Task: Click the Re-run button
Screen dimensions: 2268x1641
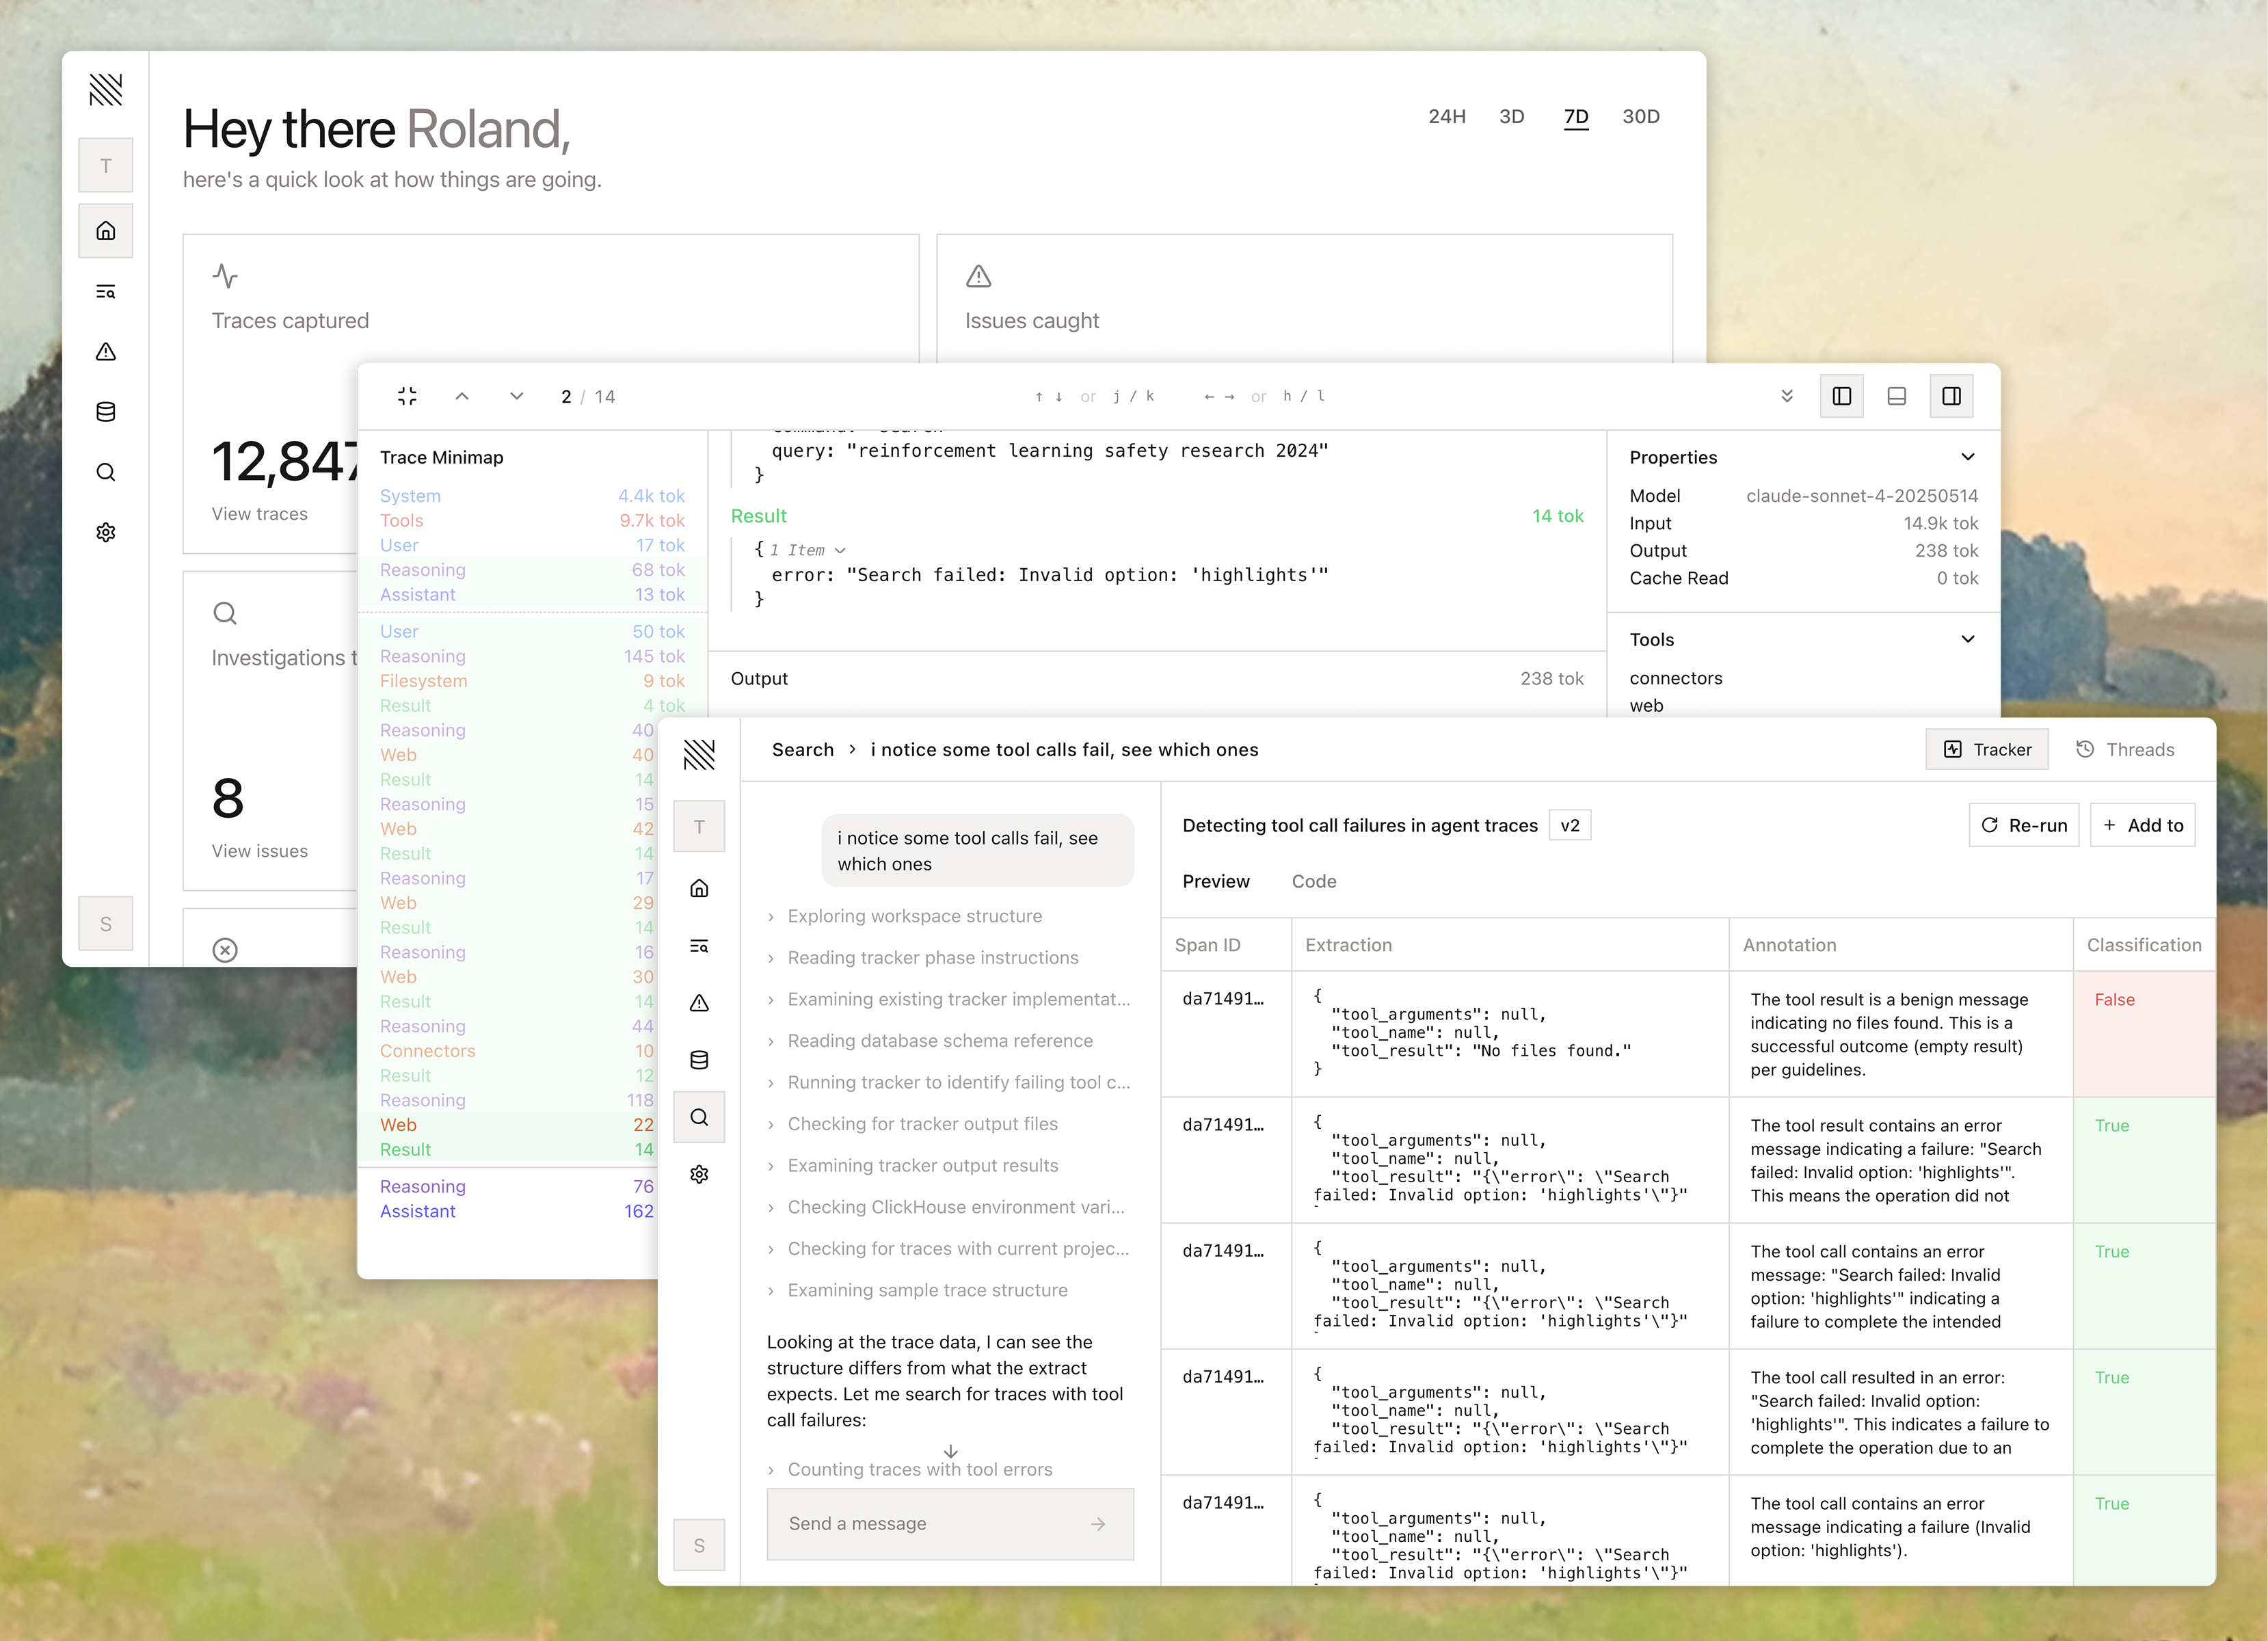Action: click(2024, 824)
